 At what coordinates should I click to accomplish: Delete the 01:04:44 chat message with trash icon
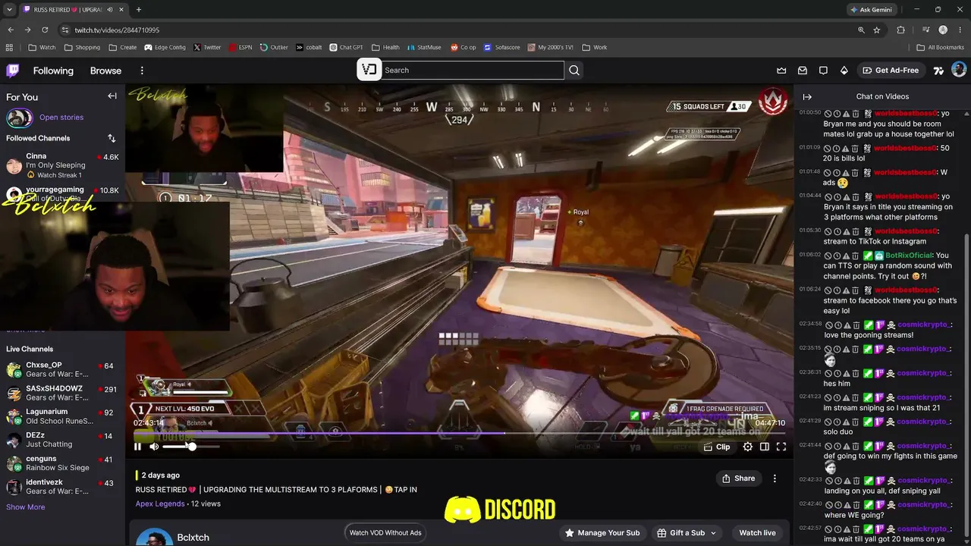click(855, 197)
